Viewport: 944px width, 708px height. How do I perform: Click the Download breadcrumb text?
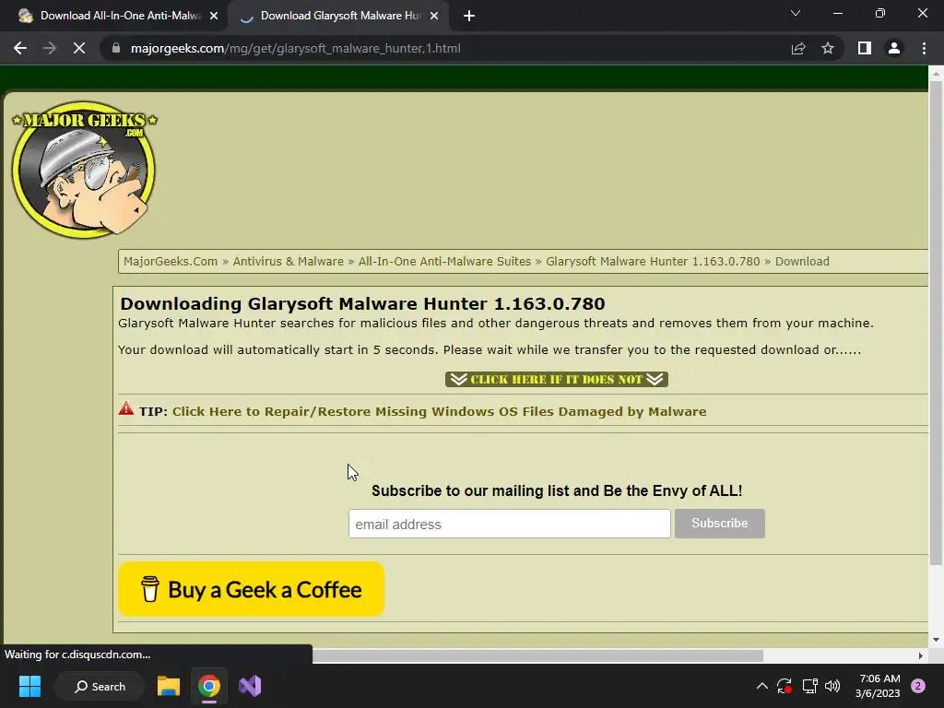click(x=802, y=261)
